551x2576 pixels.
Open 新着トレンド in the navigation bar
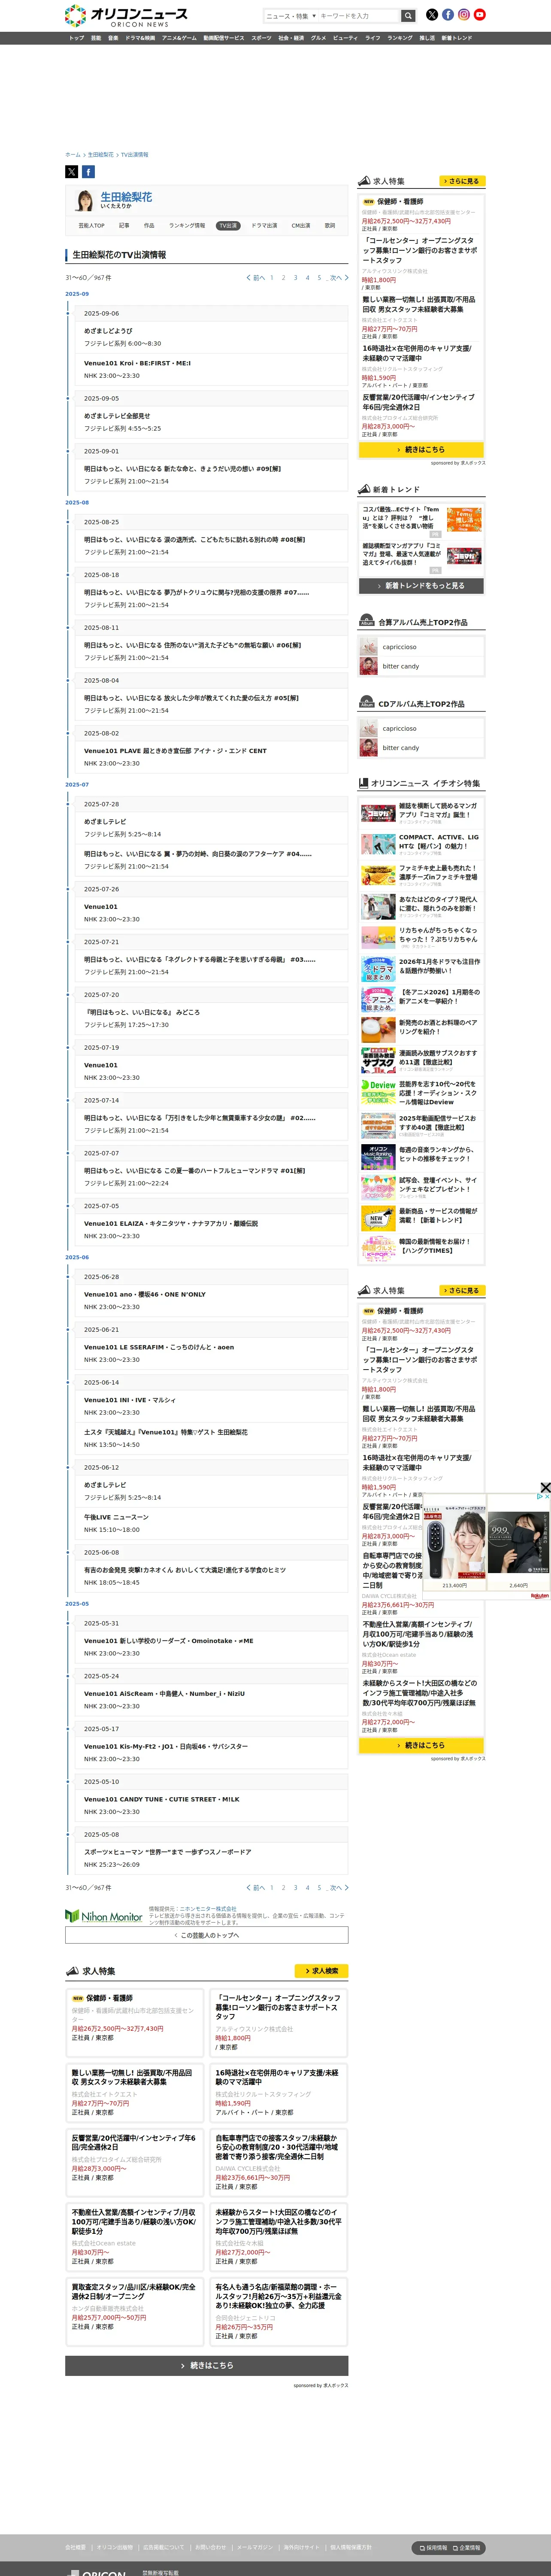point(456,38)
